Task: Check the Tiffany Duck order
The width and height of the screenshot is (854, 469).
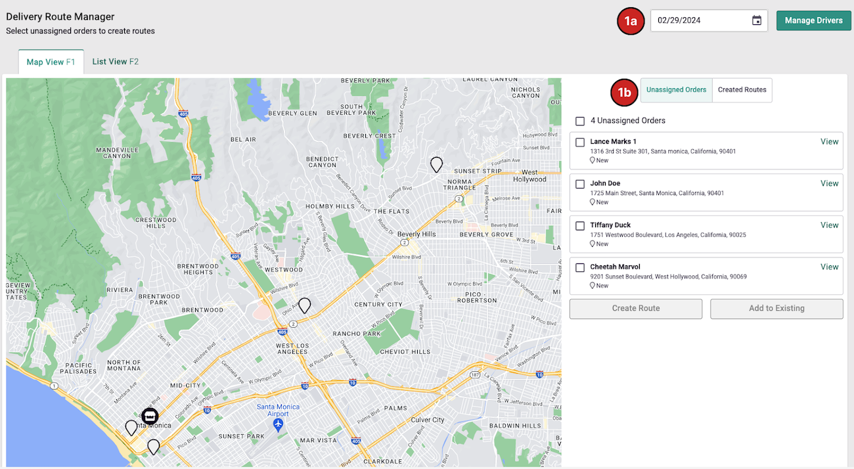Action: coord(580,226)
